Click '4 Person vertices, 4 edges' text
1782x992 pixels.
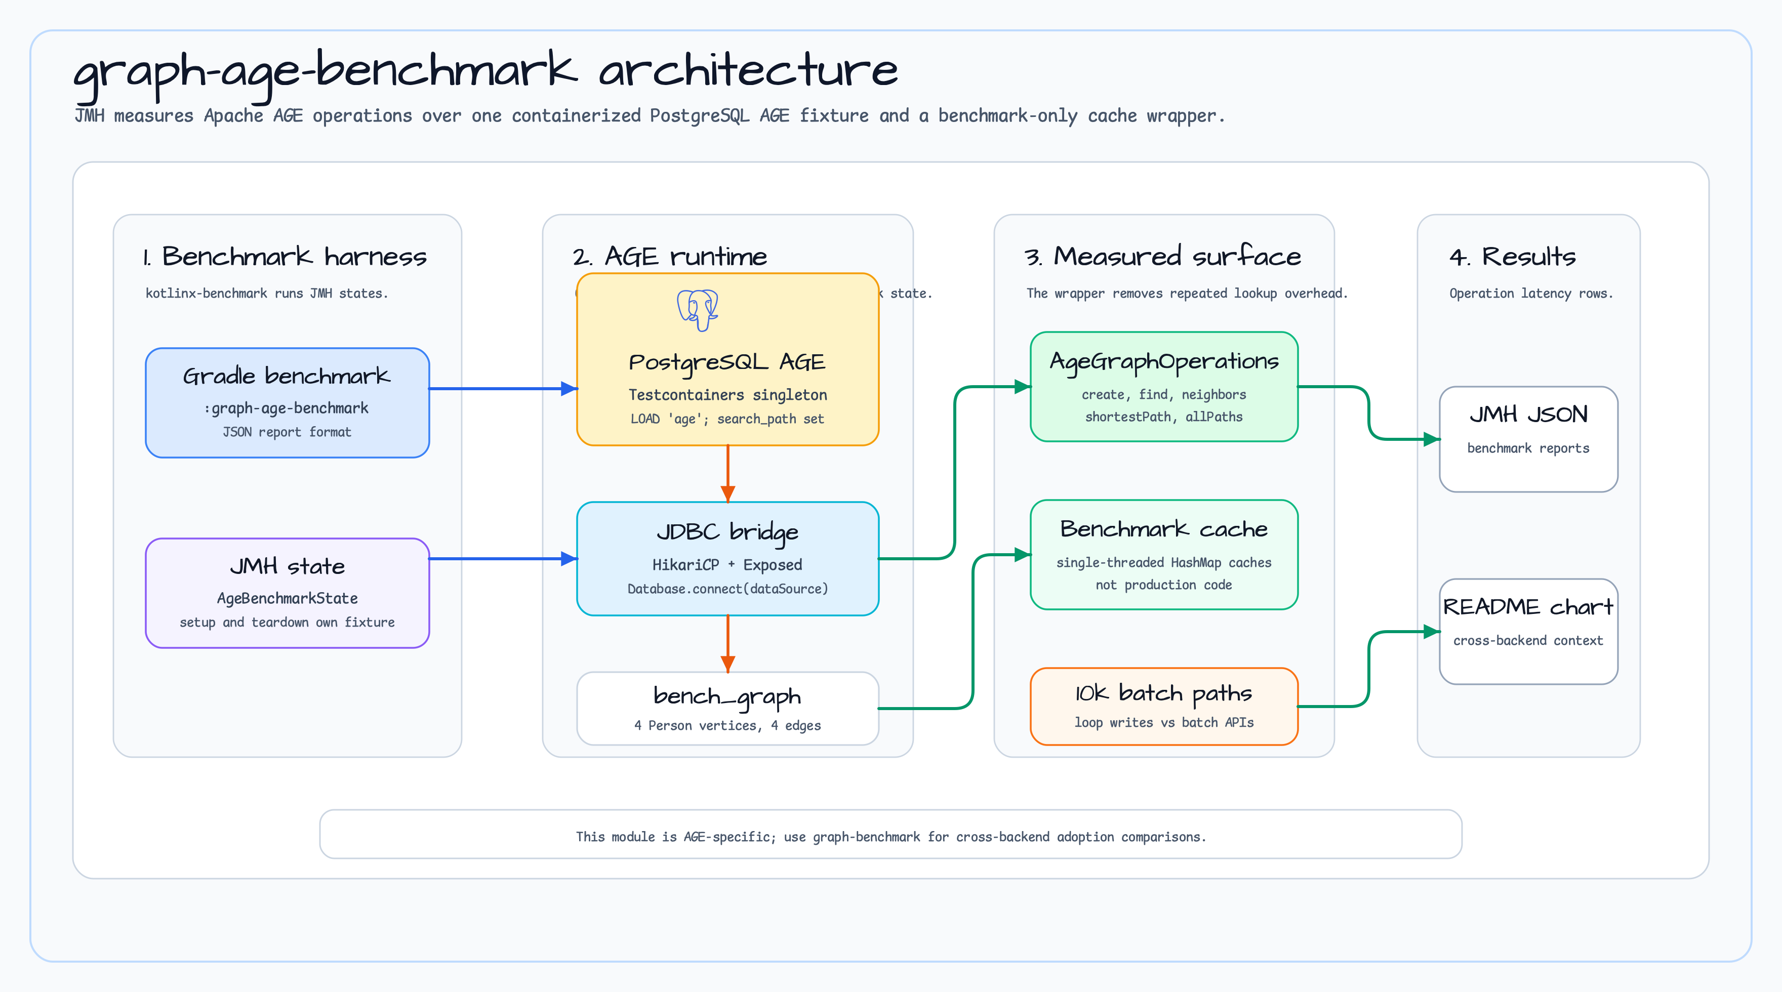(x=727, y=726)
